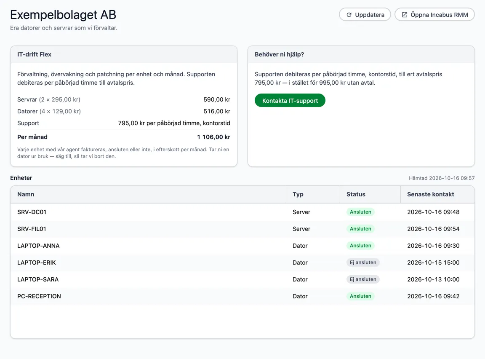Select the SRV-DC01 device name

(32, 212)
